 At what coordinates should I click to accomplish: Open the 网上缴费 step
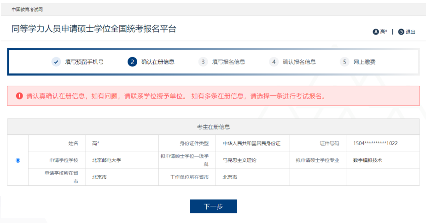(364, 62)
